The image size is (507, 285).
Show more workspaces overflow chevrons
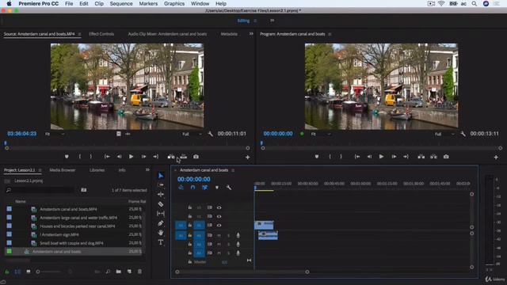point(273,21)
